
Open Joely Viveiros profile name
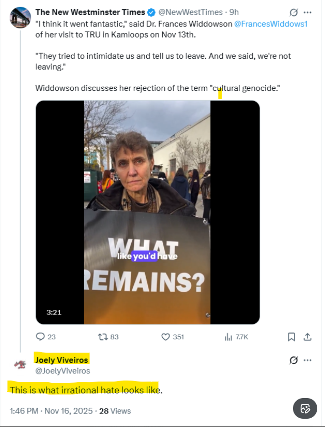61,359
